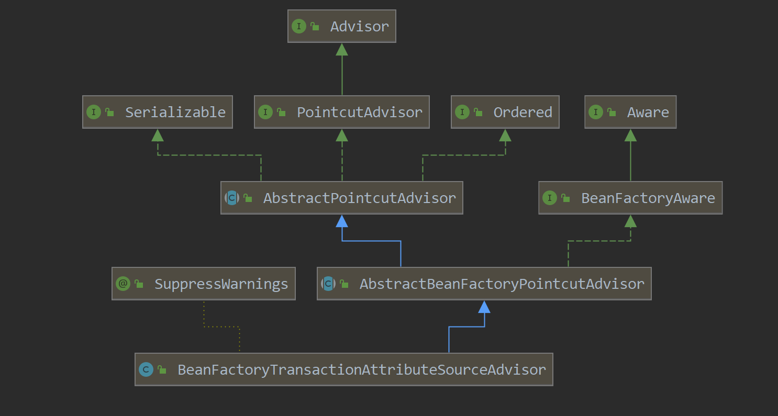
Task: Click the class icon on BeanFactoryTransactionAttributeSourceAdvisor
Action: [x=146, y=369]
